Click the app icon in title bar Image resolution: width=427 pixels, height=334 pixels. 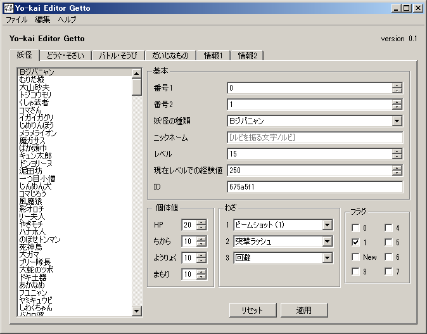[9, 8]
